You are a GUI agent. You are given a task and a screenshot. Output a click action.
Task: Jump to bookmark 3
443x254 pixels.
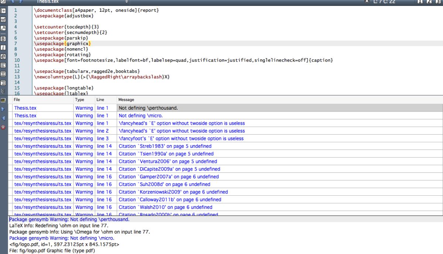point(439,1)
